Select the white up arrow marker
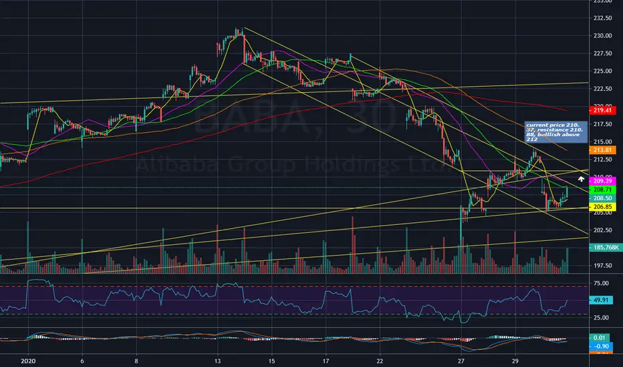The image size is (623, 367). coord(581,179)
